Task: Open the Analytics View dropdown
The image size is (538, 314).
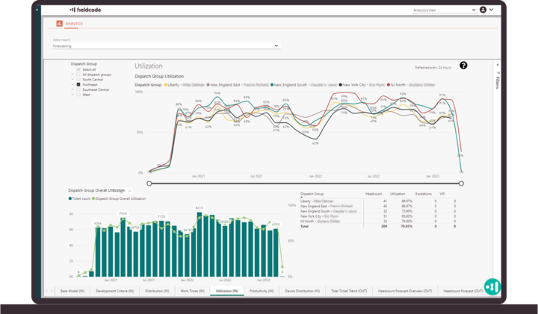Action: [443, 10]
